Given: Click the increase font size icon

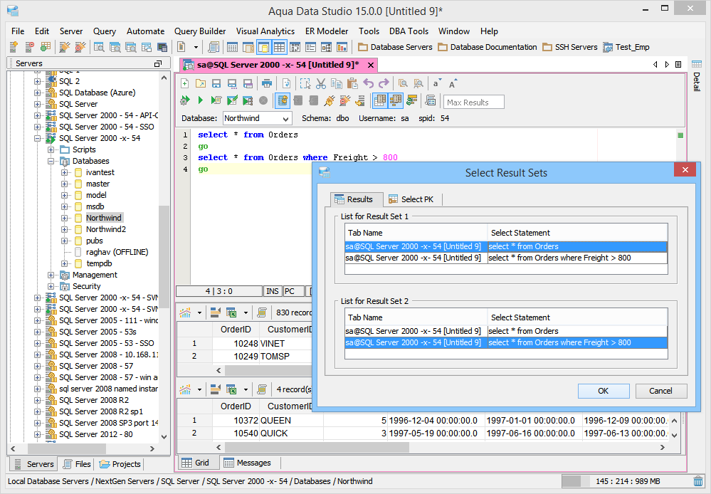Looking at the screenshot, I should 453,83.
